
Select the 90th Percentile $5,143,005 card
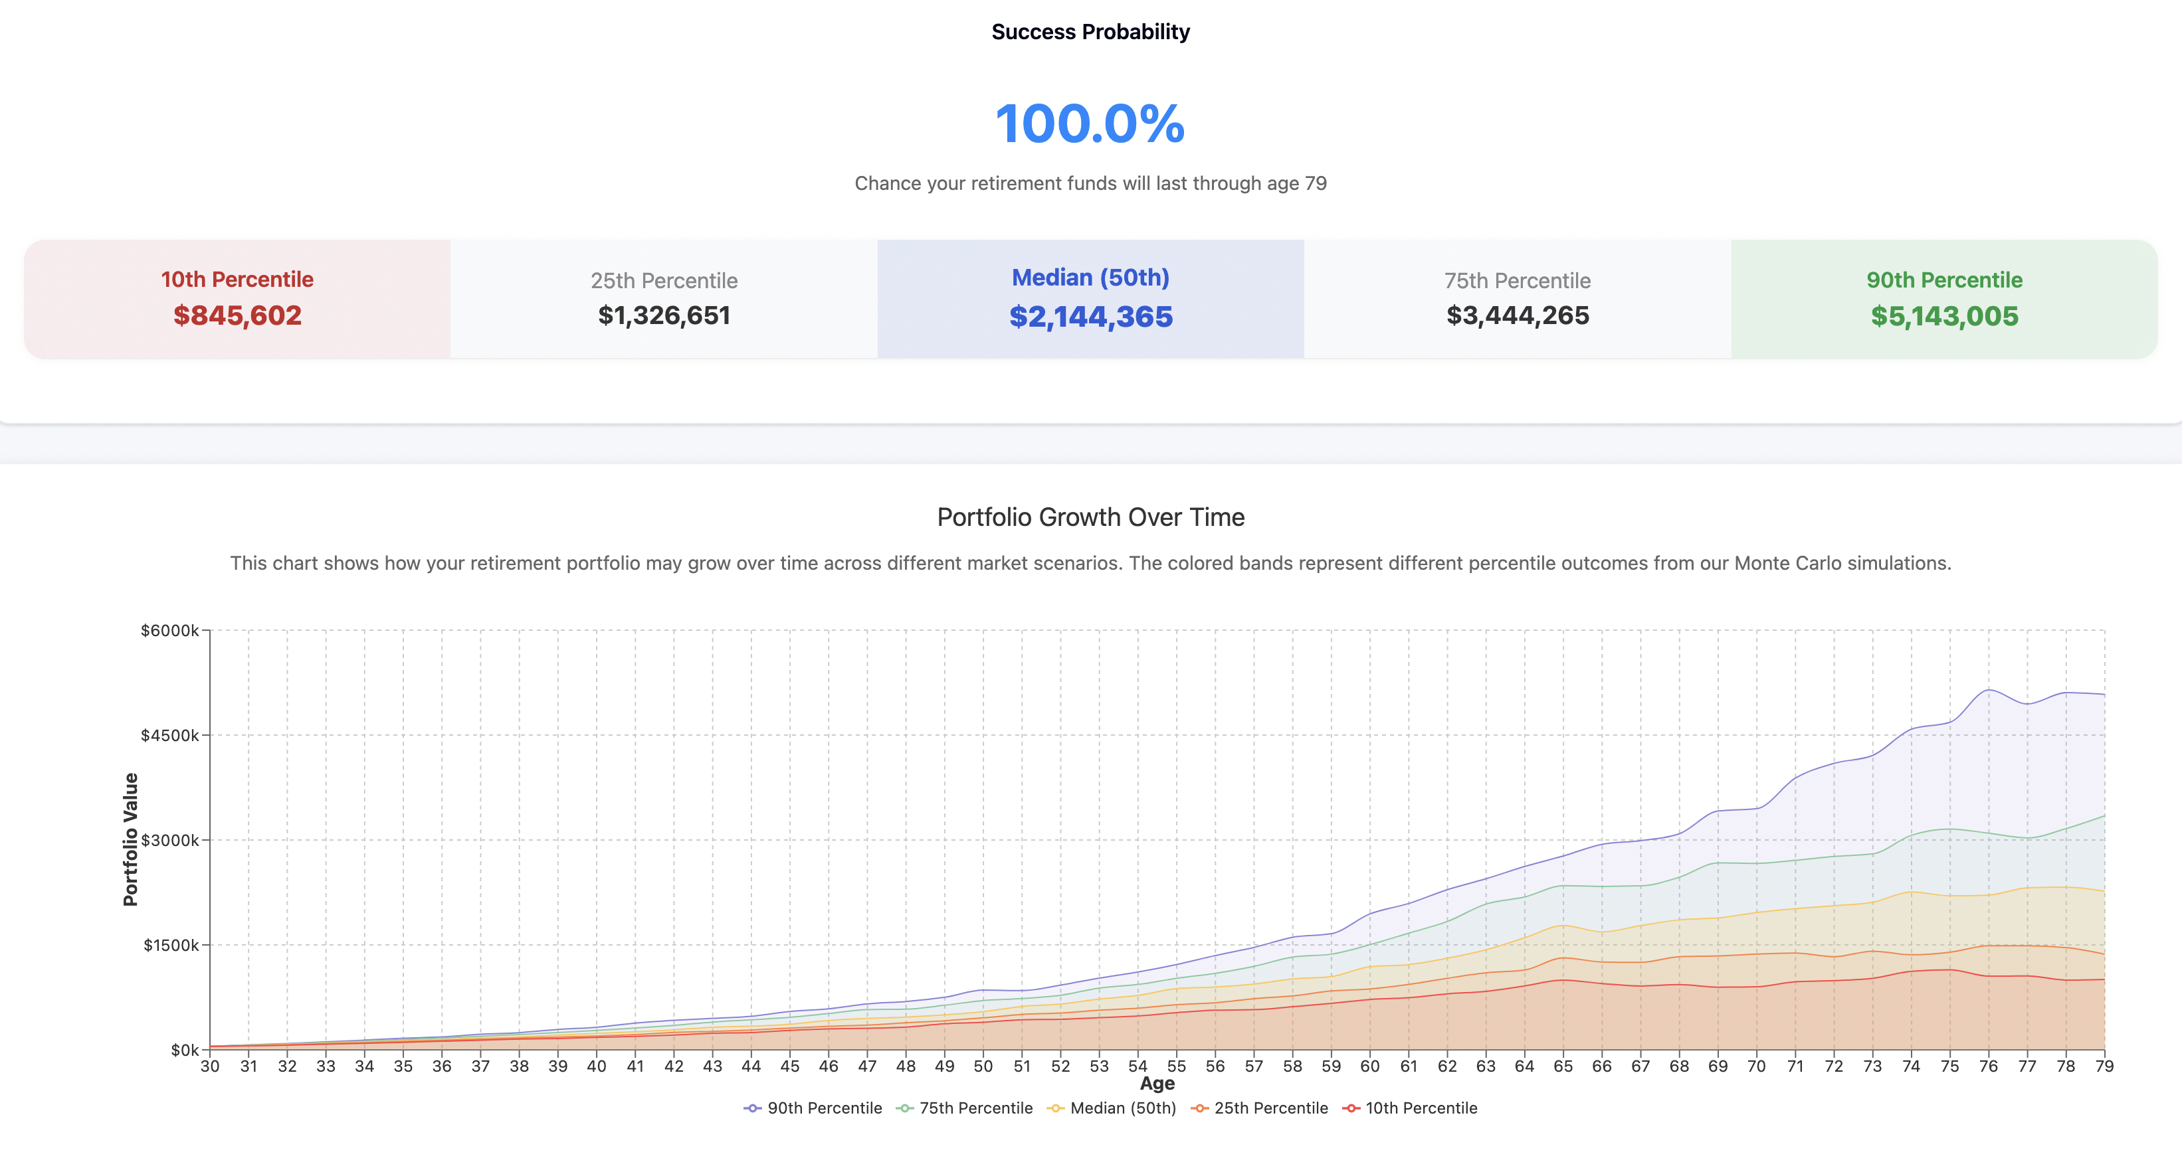1944,299
